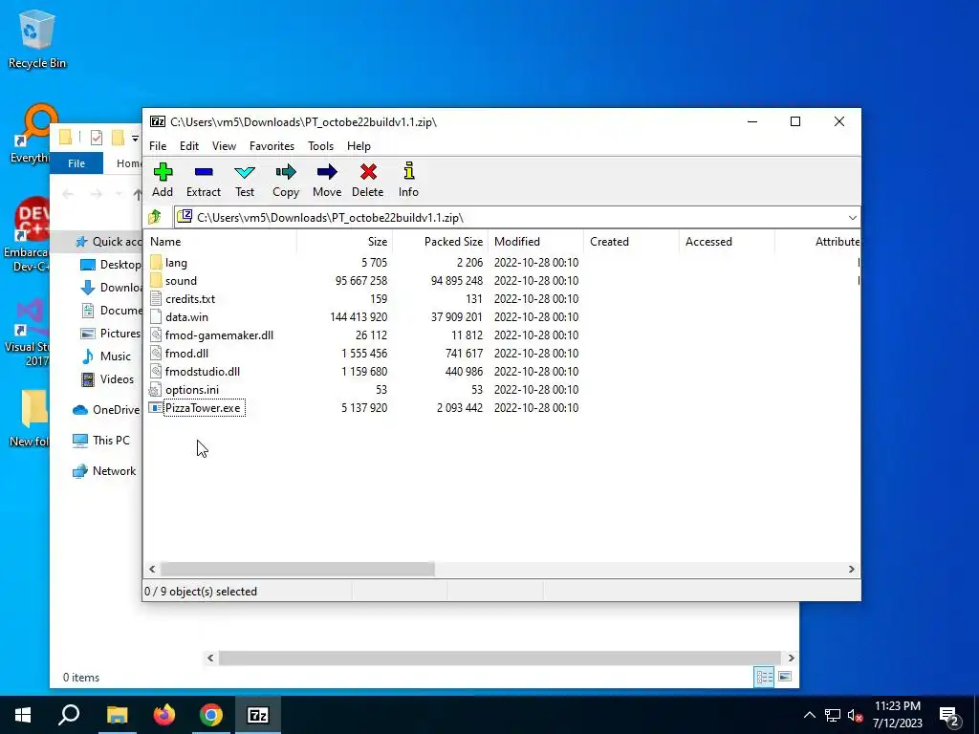Sort by Accessed column header
Screen dimensions: 979x734
[x=727, y=242]
